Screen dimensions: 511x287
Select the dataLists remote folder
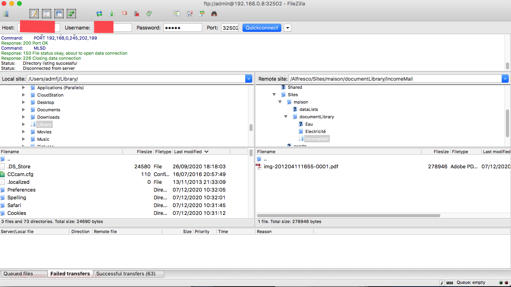[x=308, y=109]
